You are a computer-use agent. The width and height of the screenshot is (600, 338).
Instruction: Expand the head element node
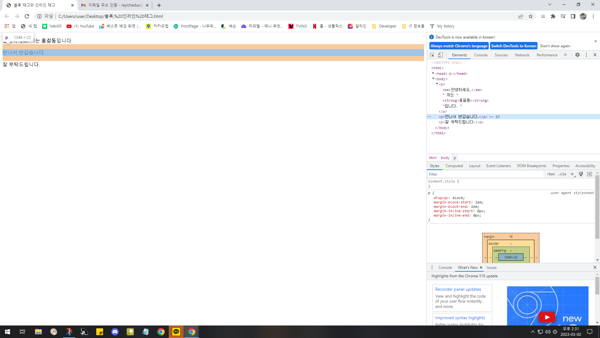[433, 73]
